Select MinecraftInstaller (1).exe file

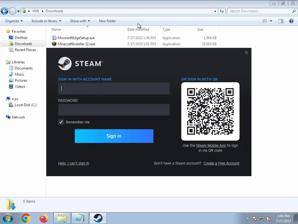coord(77,44)
